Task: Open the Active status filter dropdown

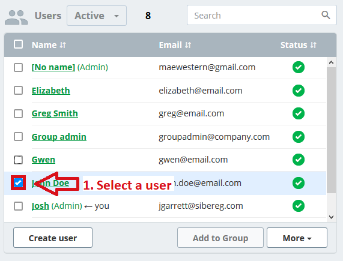Action: (x=97, y=16)
